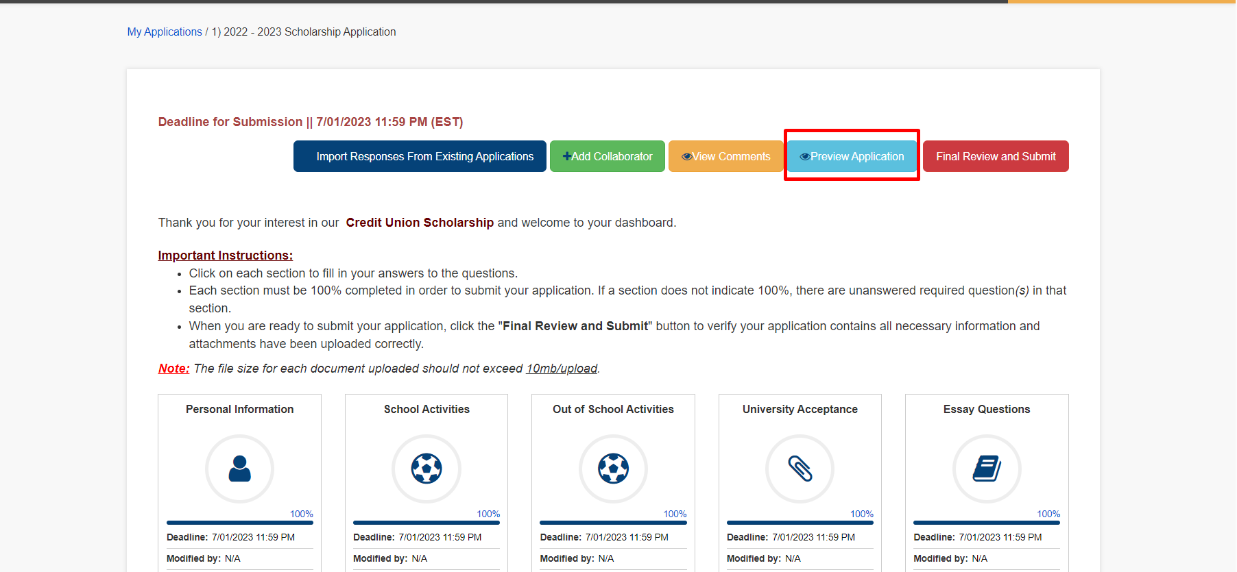Click the Important Instructions heading

pyautogui.click(x=226, y=256)
